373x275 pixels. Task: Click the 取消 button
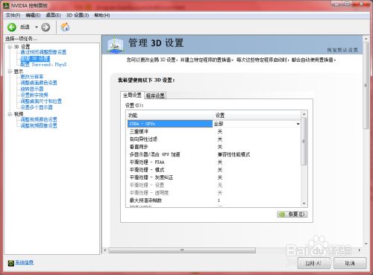click(350, 263)
